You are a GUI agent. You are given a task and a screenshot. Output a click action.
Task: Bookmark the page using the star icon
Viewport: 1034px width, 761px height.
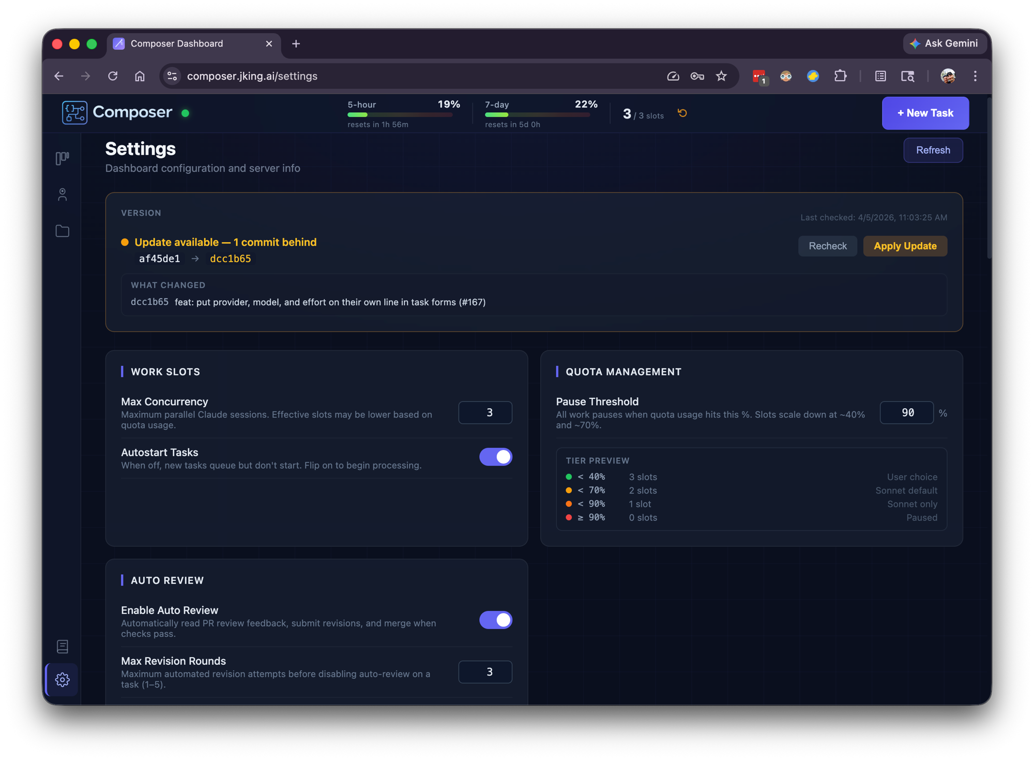(x=721, y=76)
